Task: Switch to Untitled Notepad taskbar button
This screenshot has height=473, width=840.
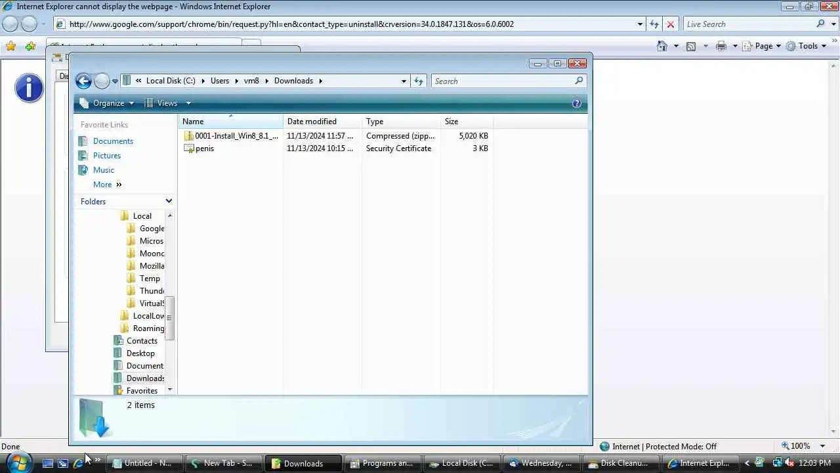Action: point(144,463)
